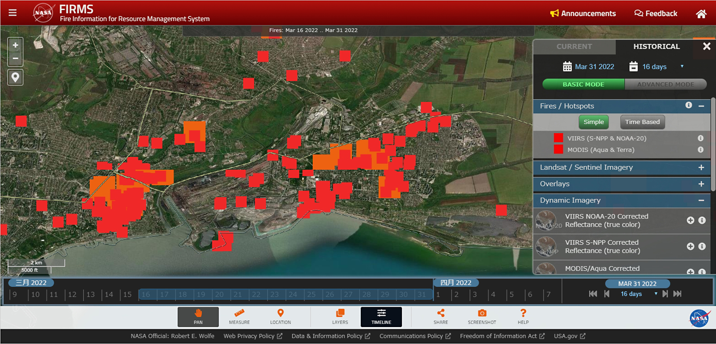Open the 16 days dropdown in panel
The width and height of the screenshot is (716, 344).
663,67
